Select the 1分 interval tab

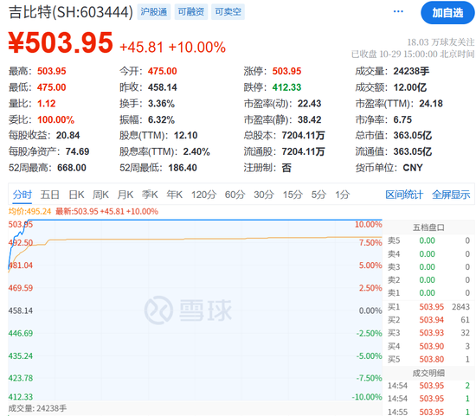(x=342, y=195)
